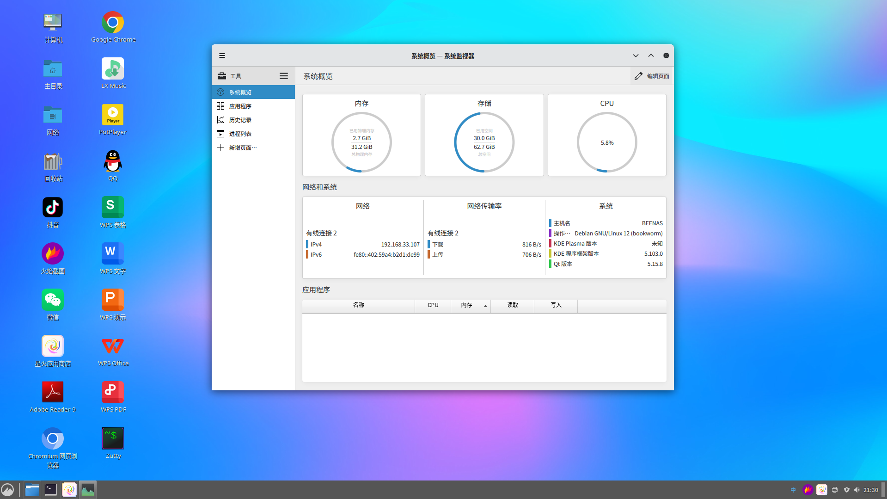Viewport: 887px width, 499px height.
Task: Click the write column header
Action: pyautogui.click(x=556, y=305)
